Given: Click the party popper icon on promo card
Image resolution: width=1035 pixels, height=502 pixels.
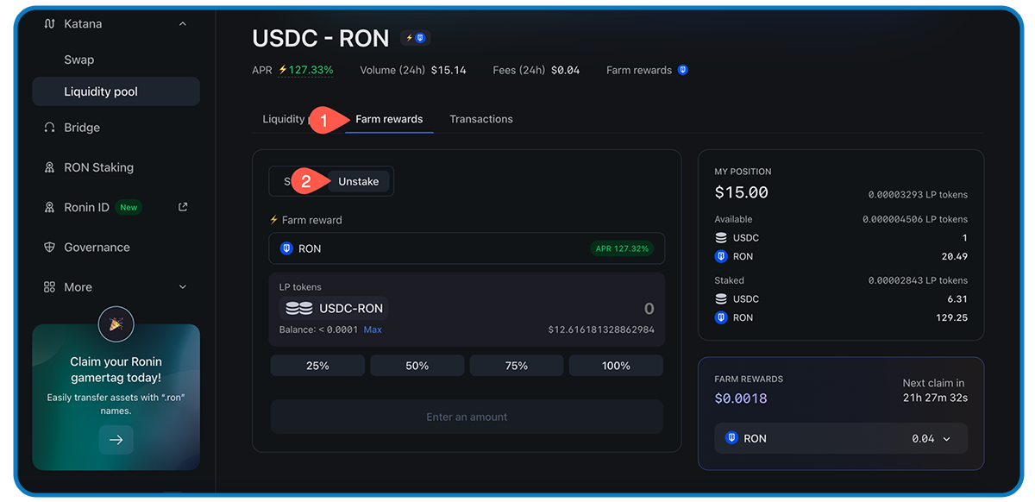Looking at the screenshot, I should [116, 323].
